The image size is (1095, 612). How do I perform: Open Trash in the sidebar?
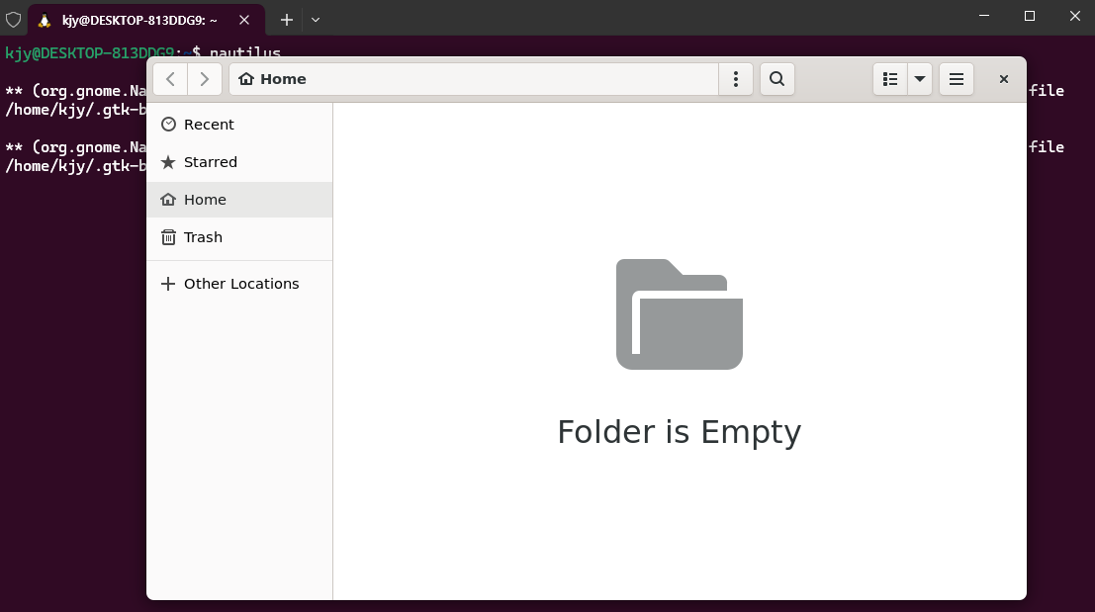pos(239,237)
